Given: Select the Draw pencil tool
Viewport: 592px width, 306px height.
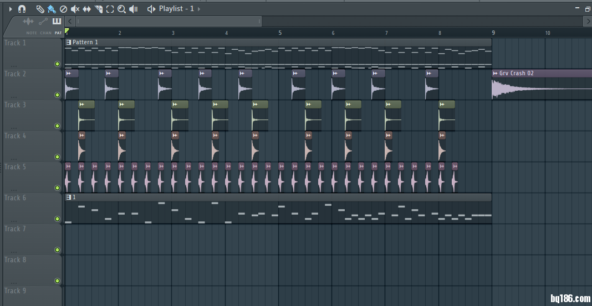Looking at the screenshot, I should pos(40,9).
